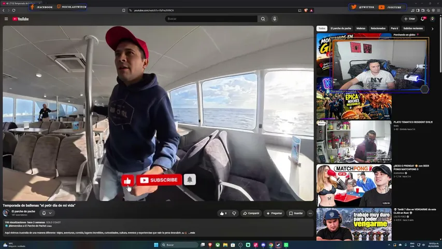Select the 'Para ti' filter chip
Image resolution: width=442 pixels, height=249 pixels.
click(x=394, y=29)
